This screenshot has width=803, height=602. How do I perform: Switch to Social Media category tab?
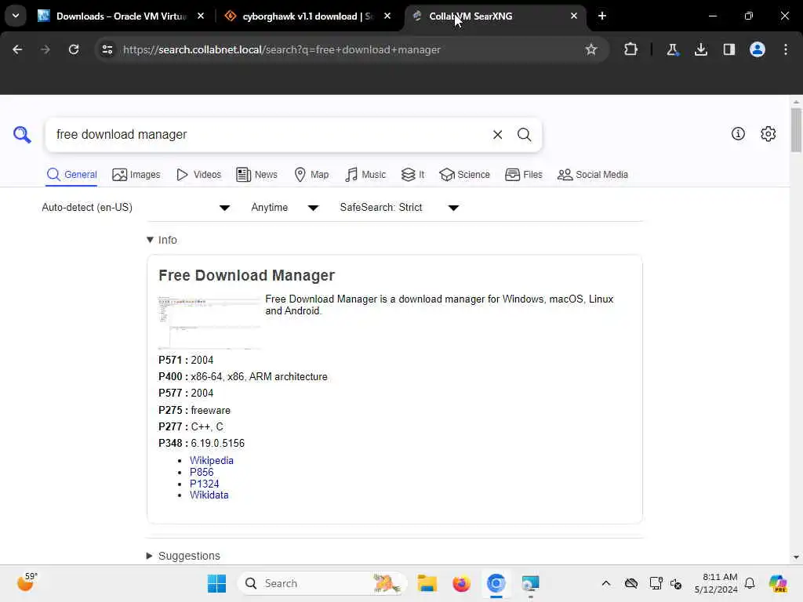(x=593, y=175)
